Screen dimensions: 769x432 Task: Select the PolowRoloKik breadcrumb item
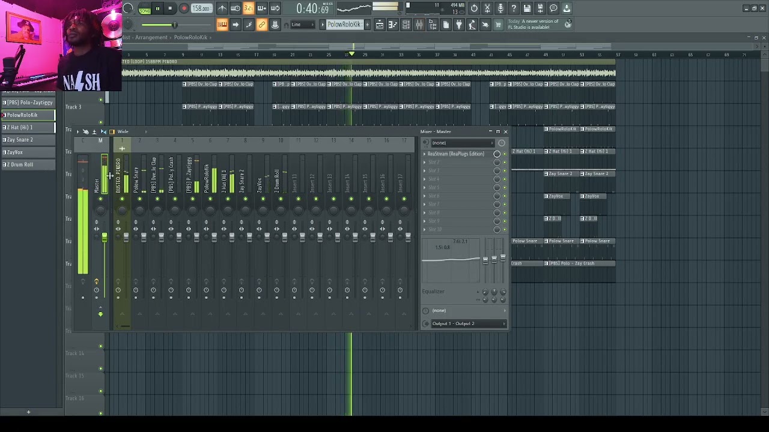pos(190,37)
